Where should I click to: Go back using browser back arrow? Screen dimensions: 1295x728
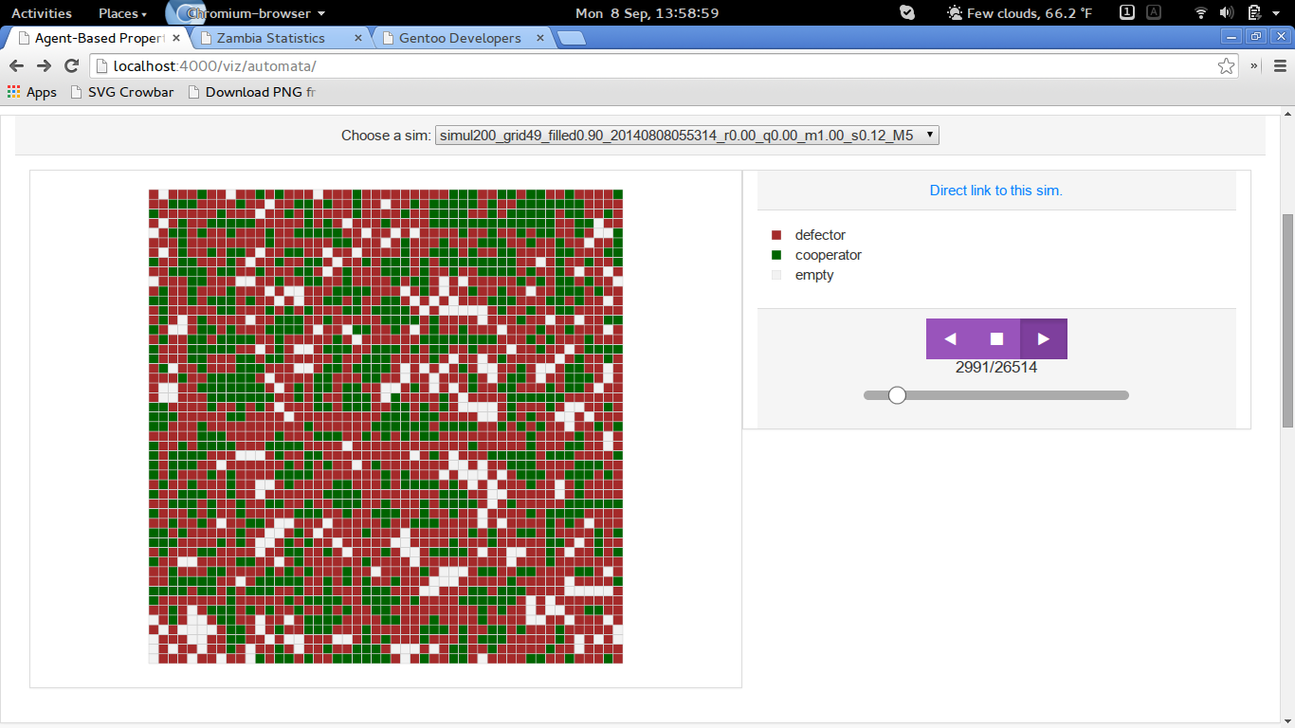[16, 65]
